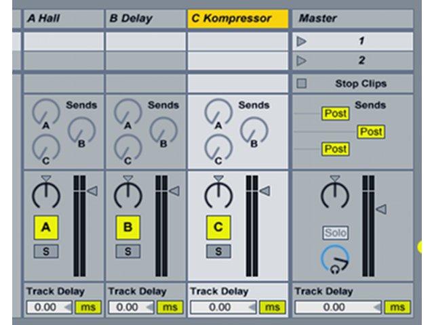Image resolution: width=434 pixels, height=325 pixels.
Task: Click Send B knob on B Delay track
Action: click(x=163, y=131)
